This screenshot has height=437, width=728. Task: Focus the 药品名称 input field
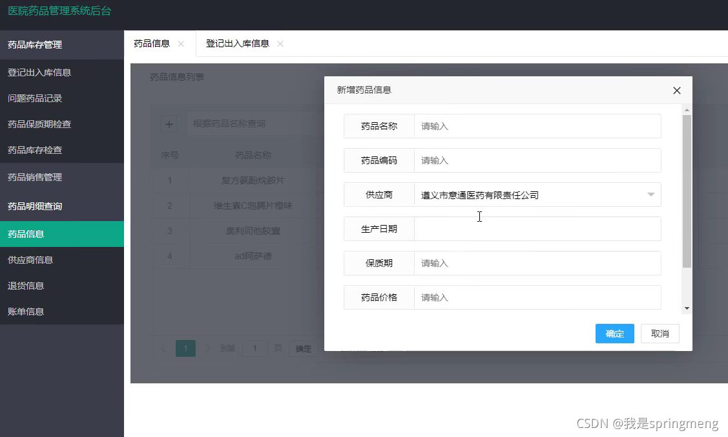[x=537, y=126]
